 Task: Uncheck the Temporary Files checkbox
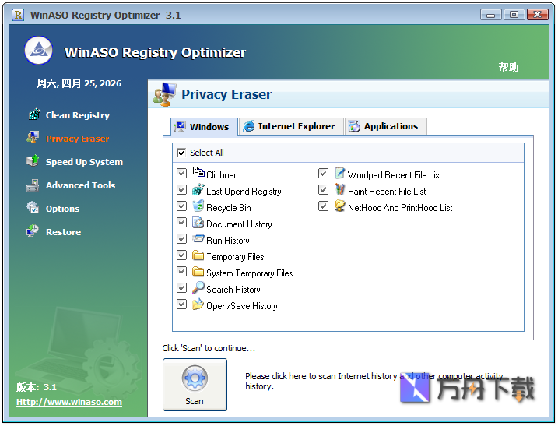[x=181, y=255]
